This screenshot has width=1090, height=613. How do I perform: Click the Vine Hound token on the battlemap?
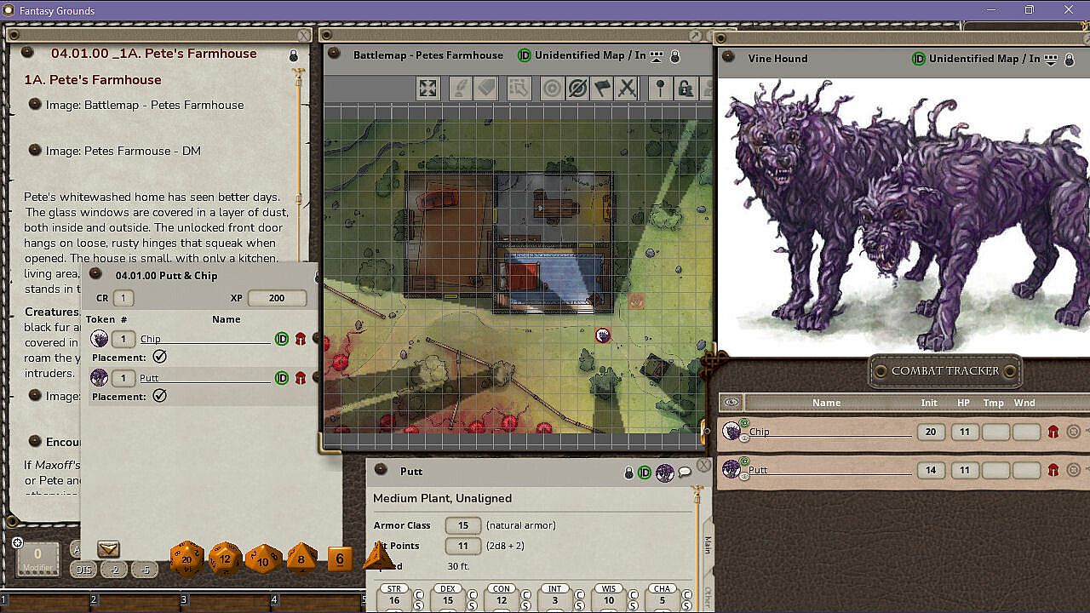point(603,335)
